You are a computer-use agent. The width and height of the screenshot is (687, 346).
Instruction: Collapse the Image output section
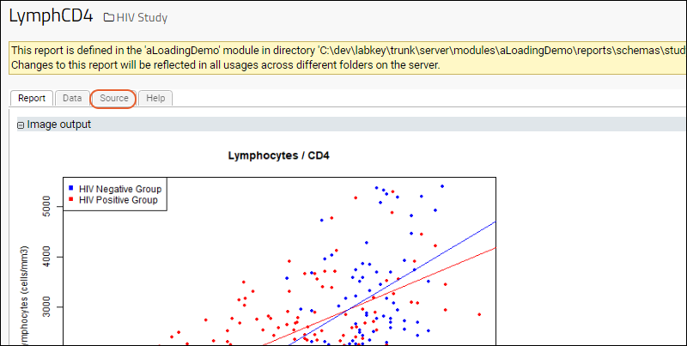click(21, 124)
